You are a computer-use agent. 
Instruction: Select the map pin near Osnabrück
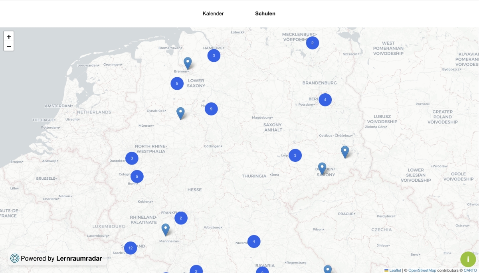click(180, 113)
